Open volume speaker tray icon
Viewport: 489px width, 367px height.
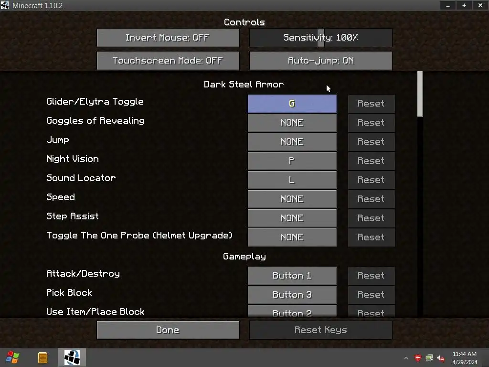pos(441,358)
